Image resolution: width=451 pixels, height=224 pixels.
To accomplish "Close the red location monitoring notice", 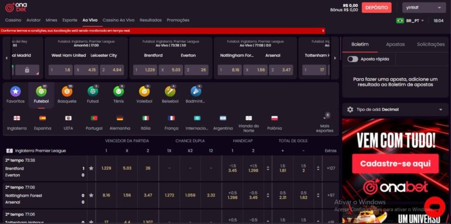I will click(323, 30).
